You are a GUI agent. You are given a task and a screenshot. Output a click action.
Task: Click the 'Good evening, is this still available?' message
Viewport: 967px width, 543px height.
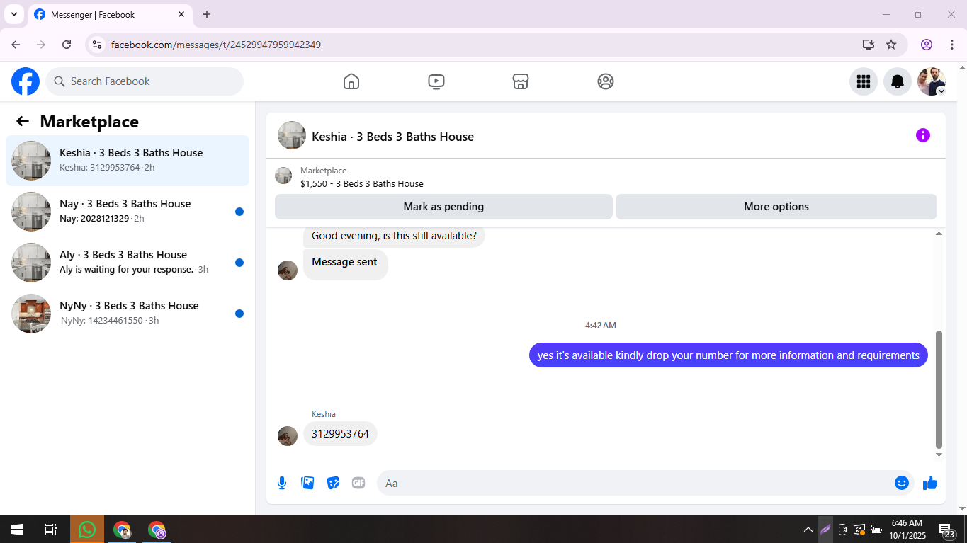tap(394, 236)
